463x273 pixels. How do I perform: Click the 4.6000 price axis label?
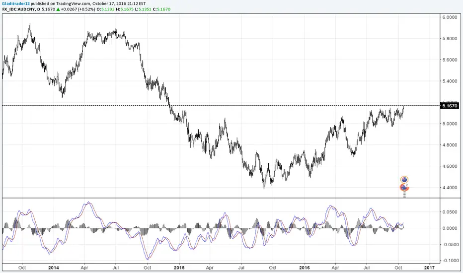click(450, 166)
